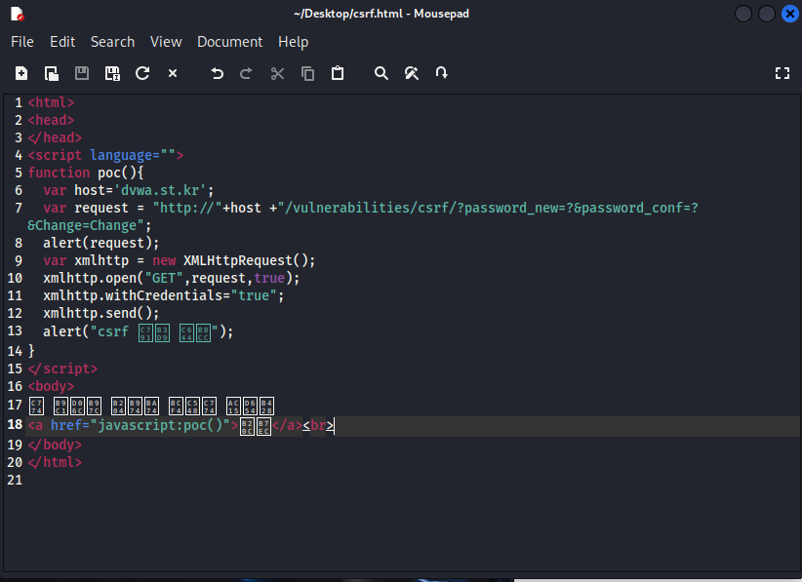The width and height of the screenshot is (802, 582).
Task: Click the host value 'dvwa.st.kr'
Action: click(x=160, y=191)
